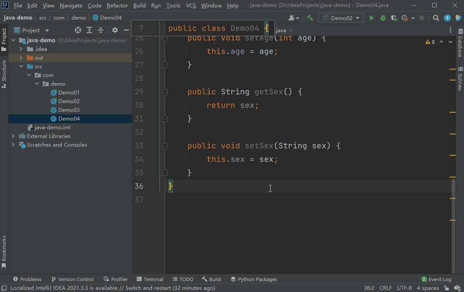
Task: Open Project panel settings gear
Action: (115, 30)
